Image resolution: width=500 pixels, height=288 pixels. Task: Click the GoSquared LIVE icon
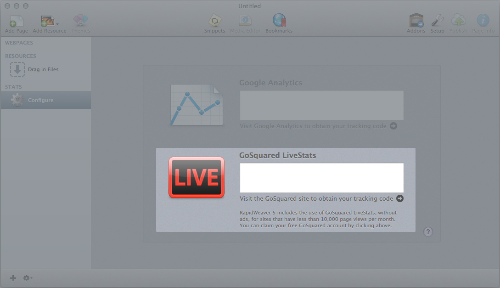tap(197, 177)
